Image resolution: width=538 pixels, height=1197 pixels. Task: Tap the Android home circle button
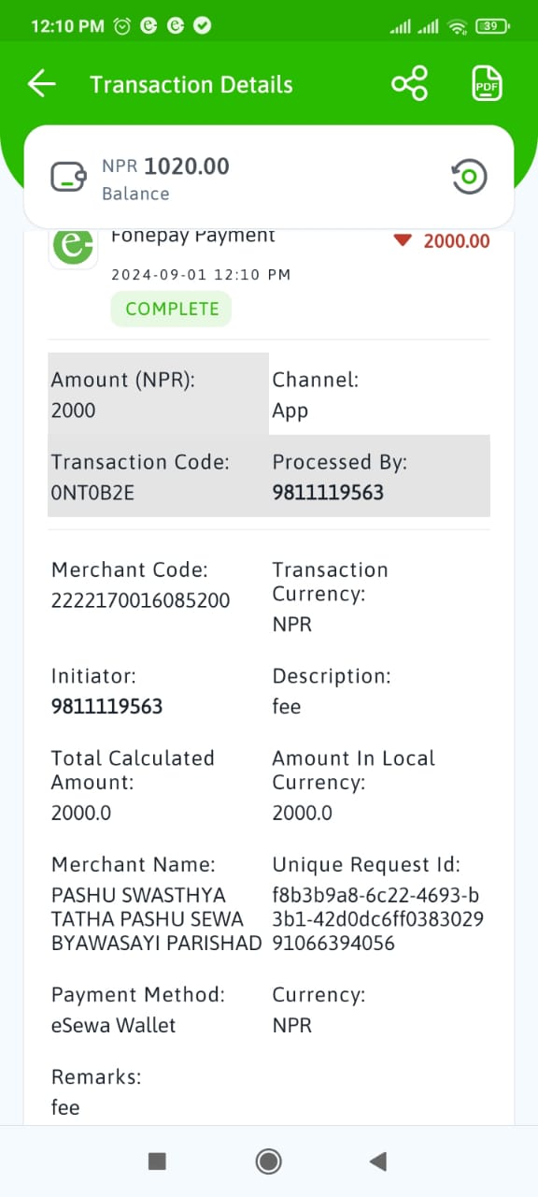[x=269, y=1161]
